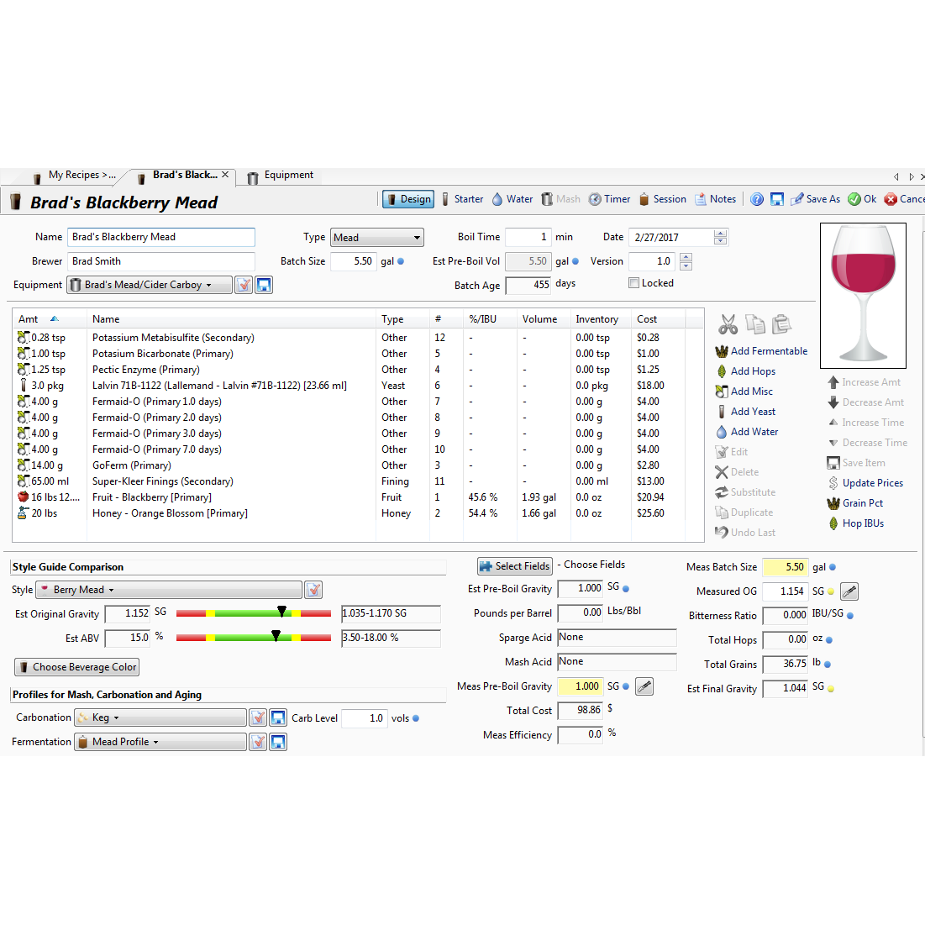Open the Timer tool

pos(609,199)
